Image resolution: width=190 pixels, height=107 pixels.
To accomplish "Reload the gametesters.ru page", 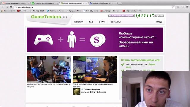I will 11,7.
